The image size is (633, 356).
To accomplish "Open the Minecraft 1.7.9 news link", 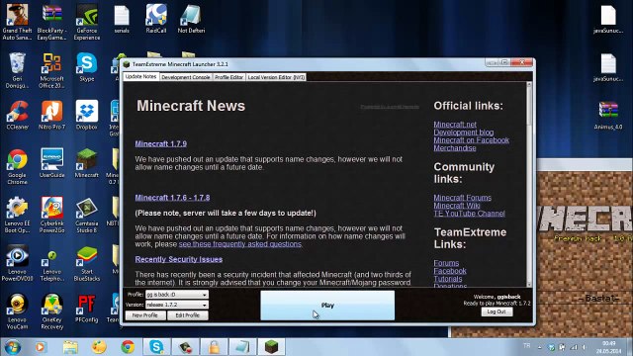I will (160, 143).
